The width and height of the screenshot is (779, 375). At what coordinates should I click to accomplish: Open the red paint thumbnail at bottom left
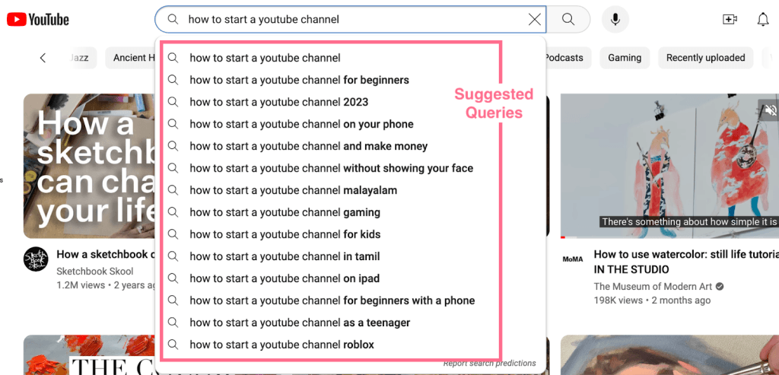click(90, 354)
